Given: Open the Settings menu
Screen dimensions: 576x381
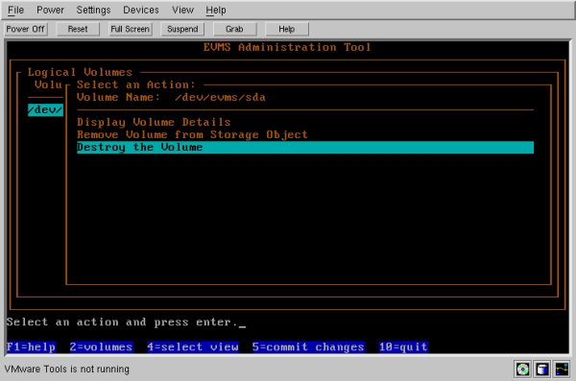Looking at the screenshot, I should [93, 10].
